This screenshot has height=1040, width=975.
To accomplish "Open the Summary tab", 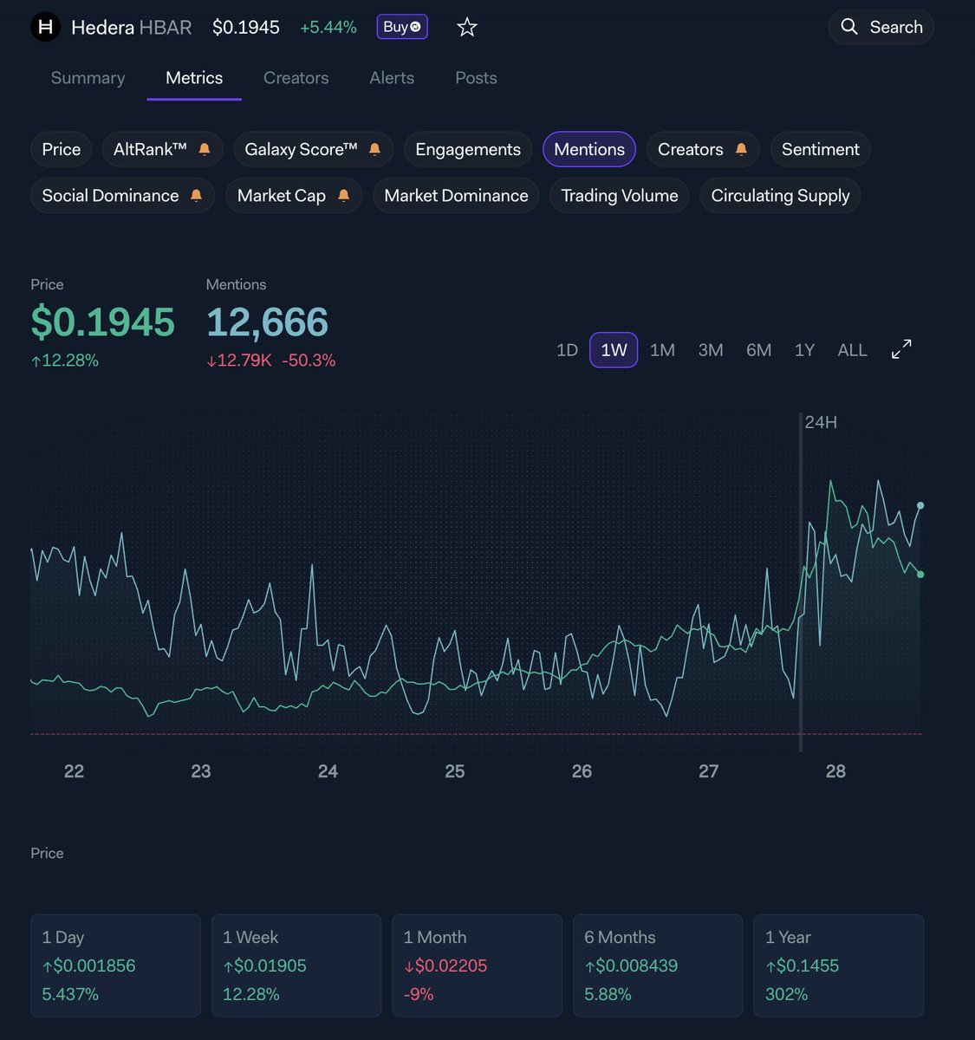I will tap(88, 78).
